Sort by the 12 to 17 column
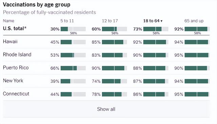Screen dimensions: 217x124 110,21
